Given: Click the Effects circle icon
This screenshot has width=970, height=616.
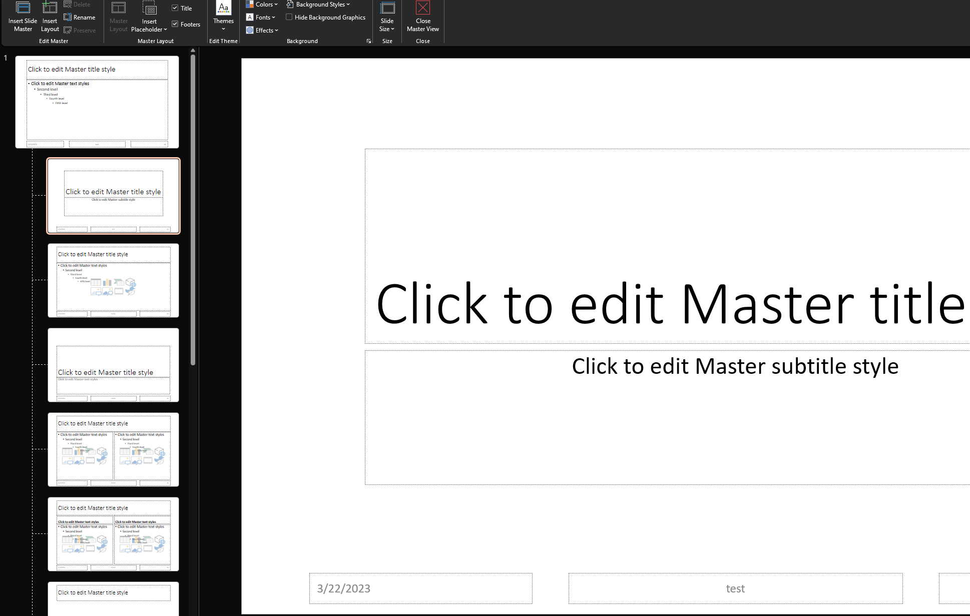Looking at the screenshot, I should pyautogui.click(x=249, y=31).
